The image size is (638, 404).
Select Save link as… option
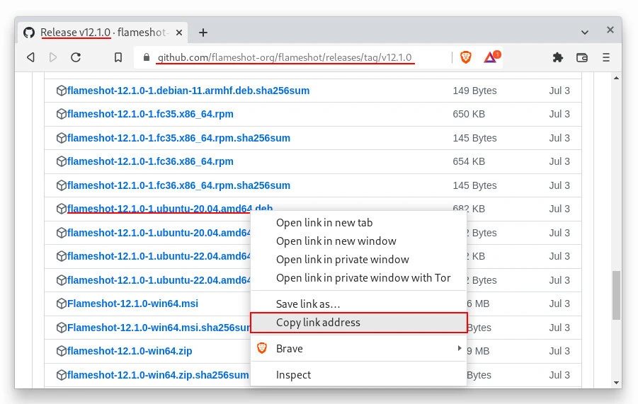[308, 304]
